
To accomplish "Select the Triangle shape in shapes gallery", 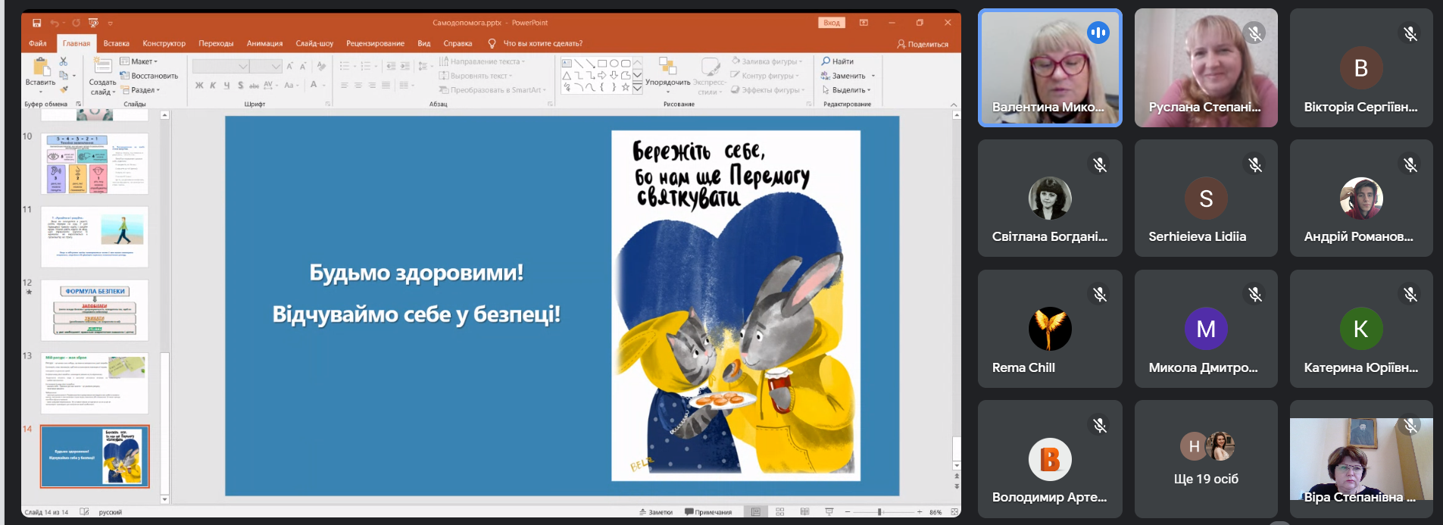I will pos(567,75).
